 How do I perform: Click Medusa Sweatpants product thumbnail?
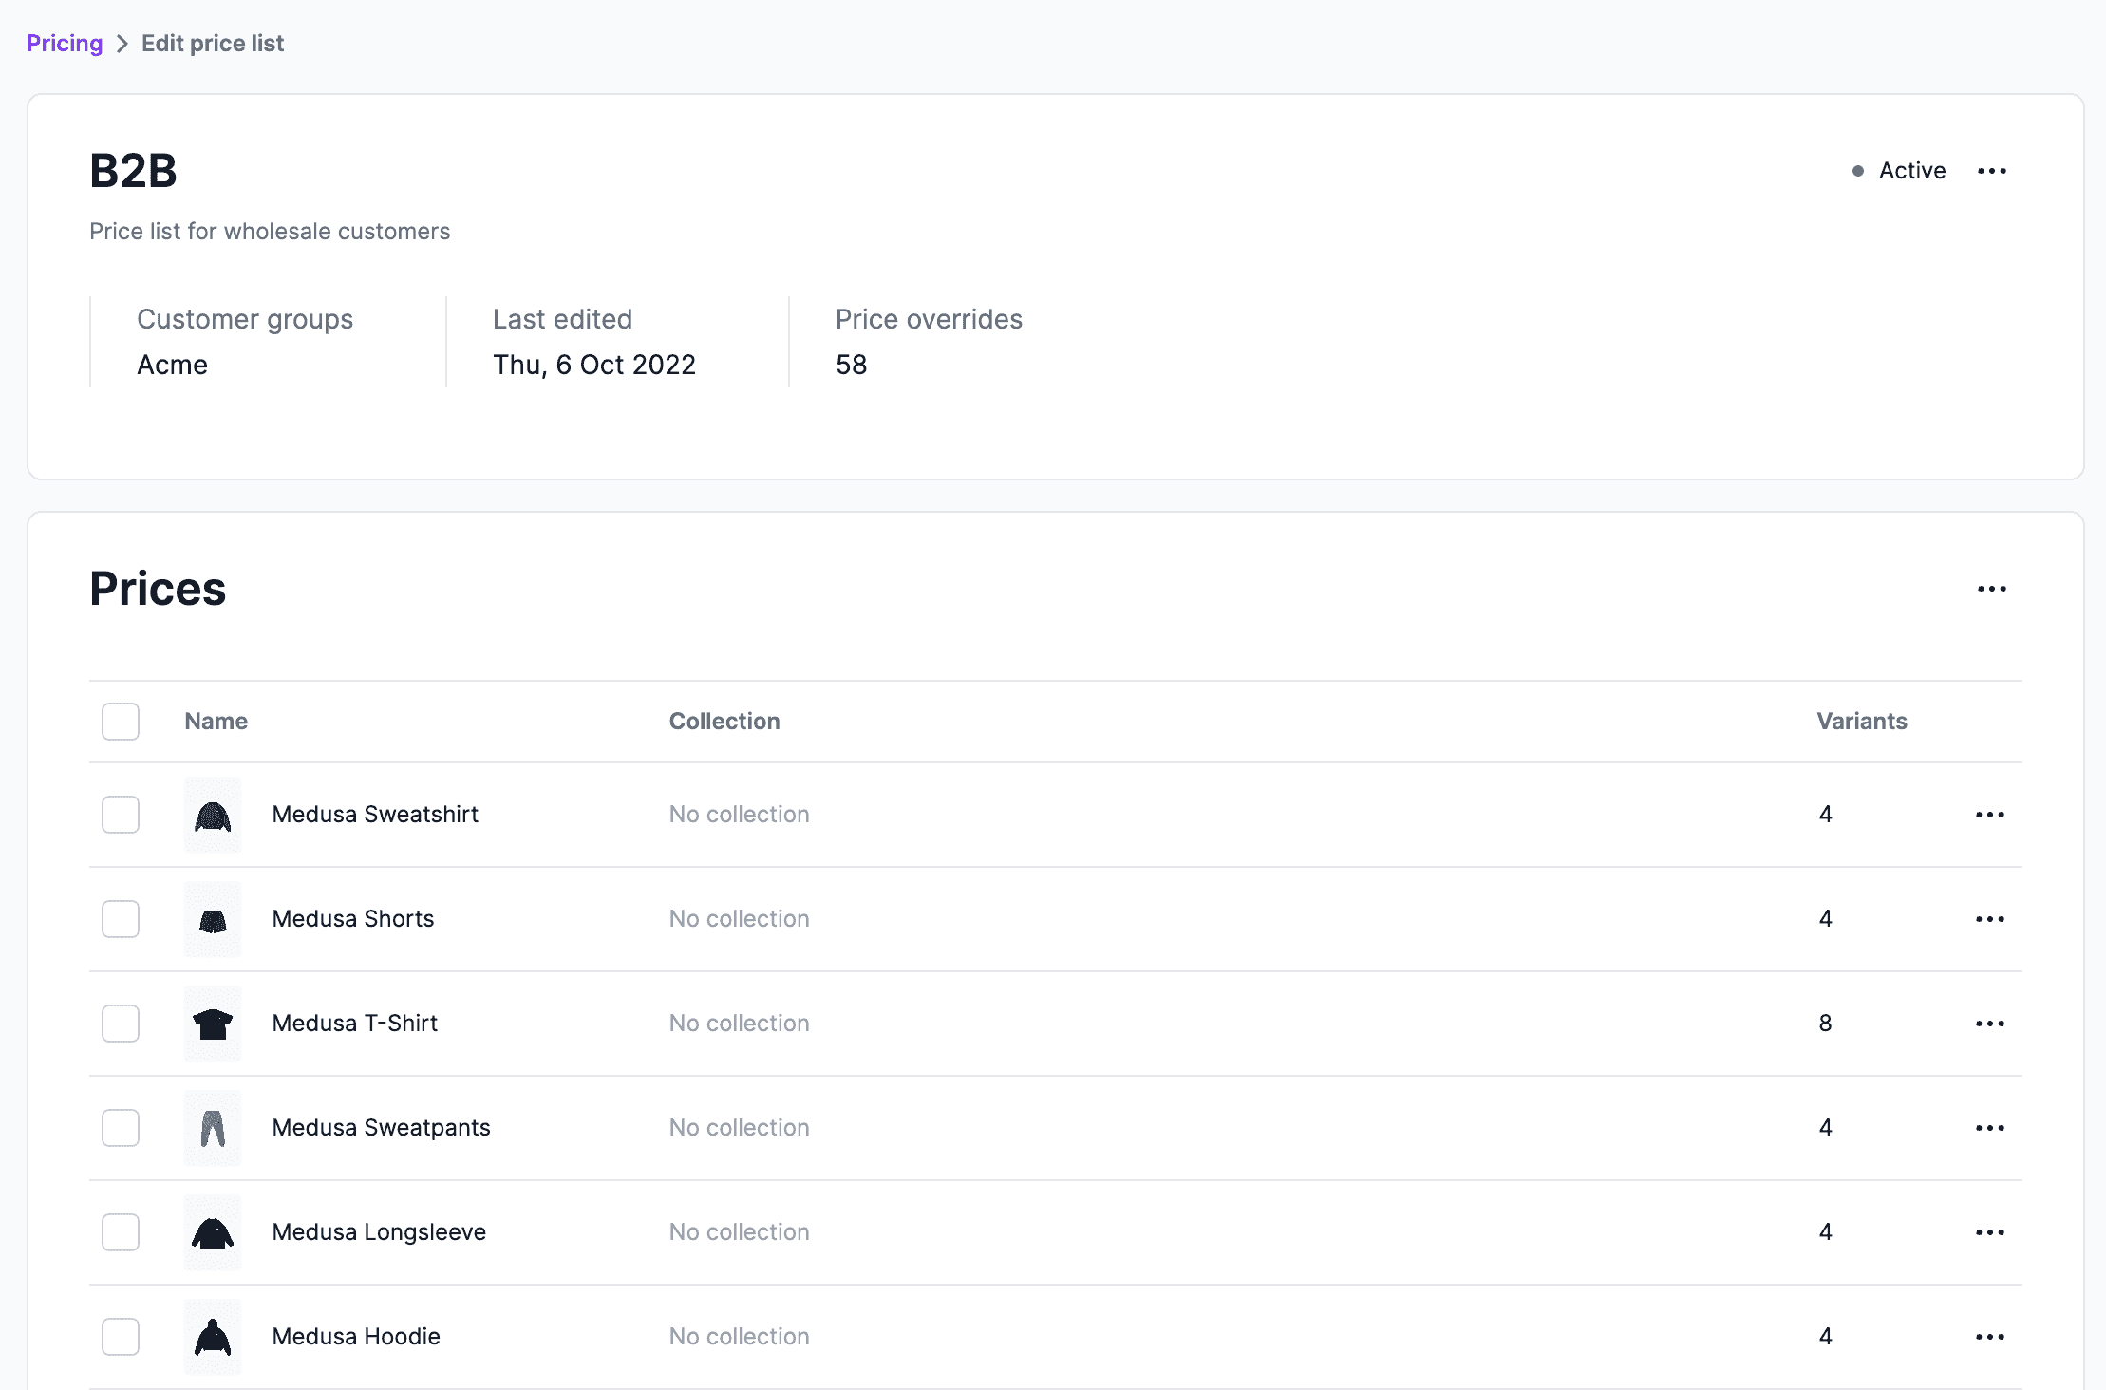pyautogui.click(x=213, y=1128)
